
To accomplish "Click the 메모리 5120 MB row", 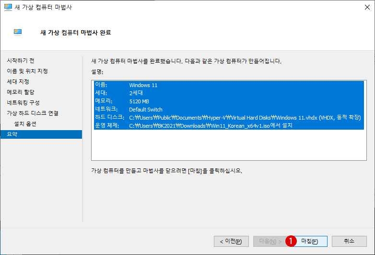I will pyautogui.click(x=229, y=101).
